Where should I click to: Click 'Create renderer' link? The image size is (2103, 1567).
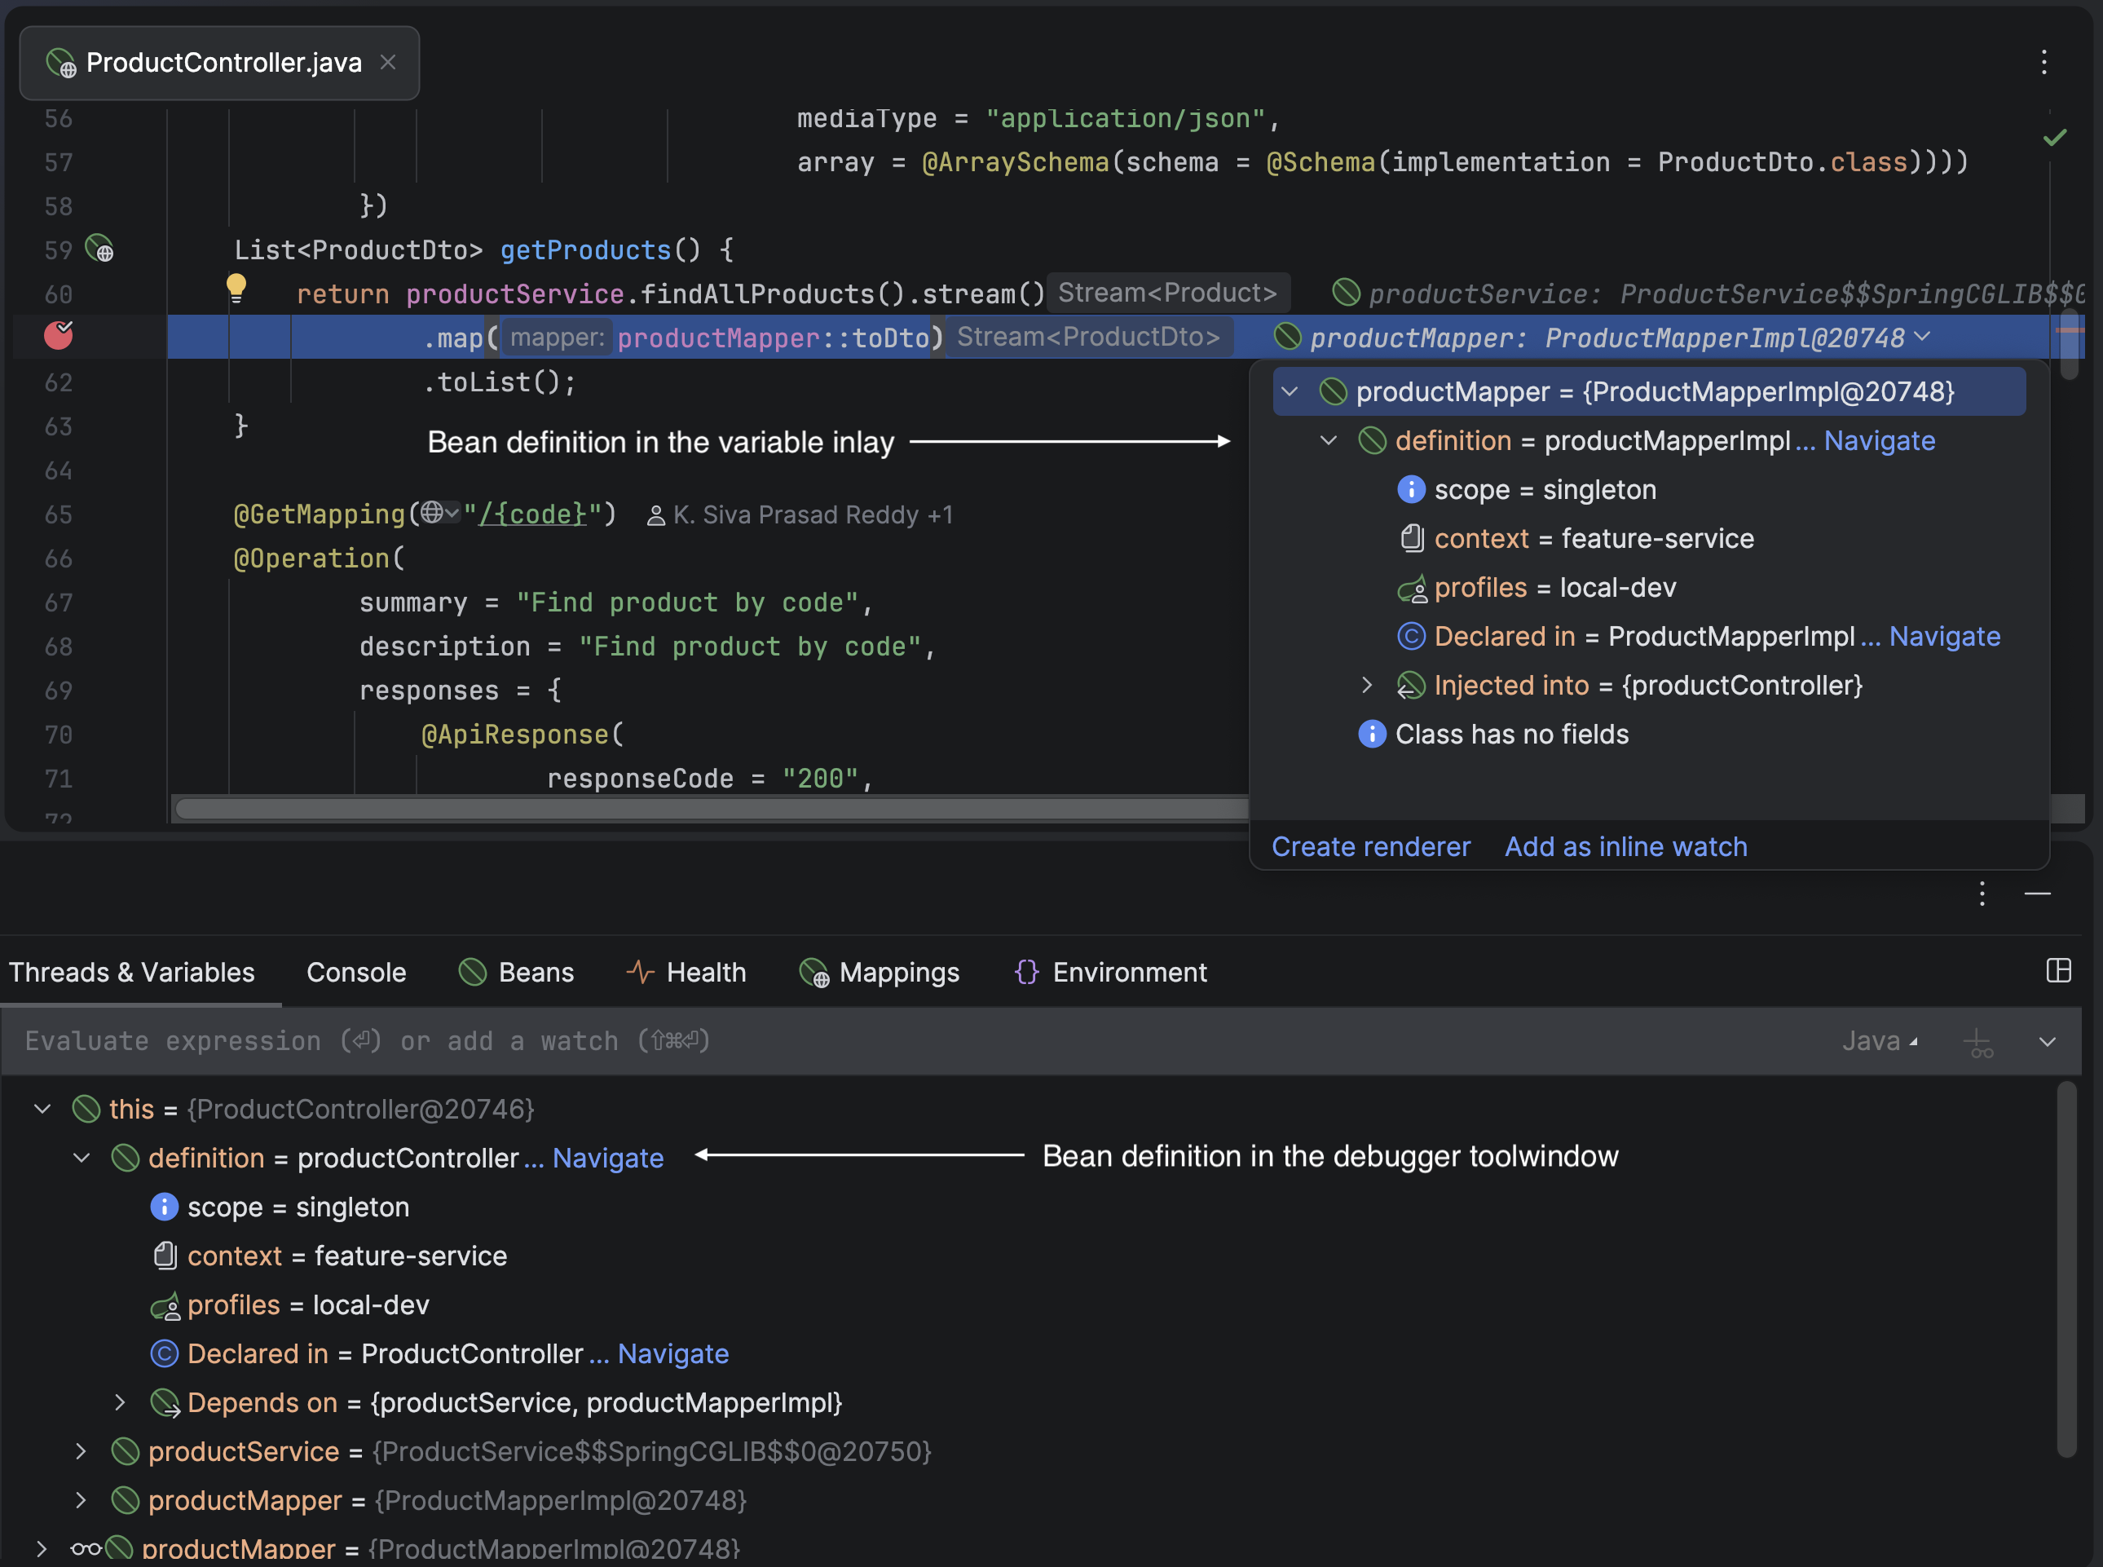point(1370,846)
